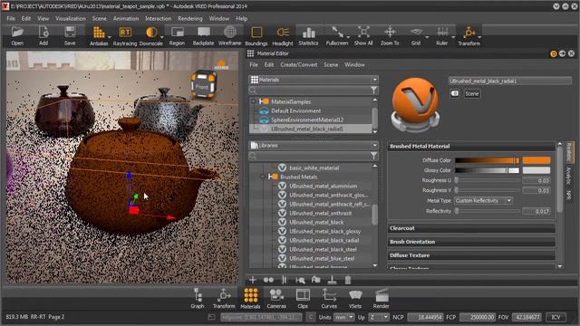The height and width of the screenshot is (326, 580).
Task: Expand the Diffuse Texture section
Action: [x=471, y=255]
